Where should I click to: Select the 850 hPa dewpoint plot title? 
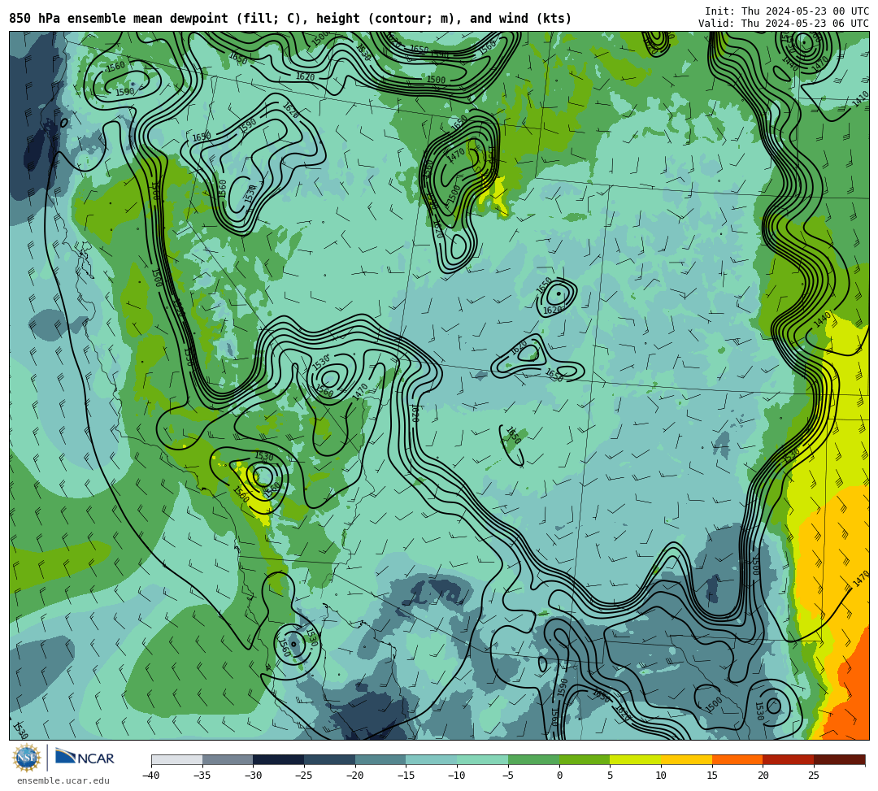290,19
